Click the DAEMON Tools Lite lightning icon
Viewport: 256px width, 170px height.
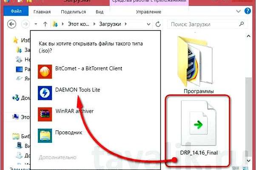45,93
